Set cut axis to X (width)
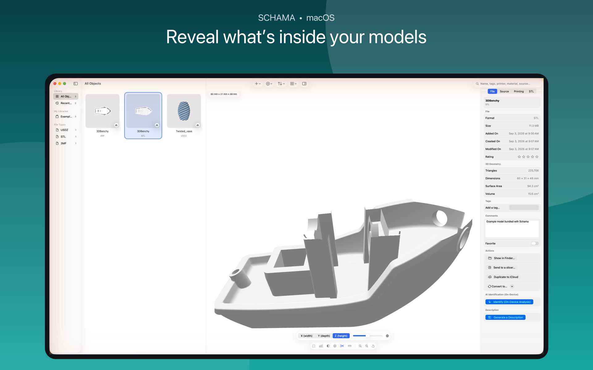Viewport: 593px width, 370px height. tap(306, 336)
